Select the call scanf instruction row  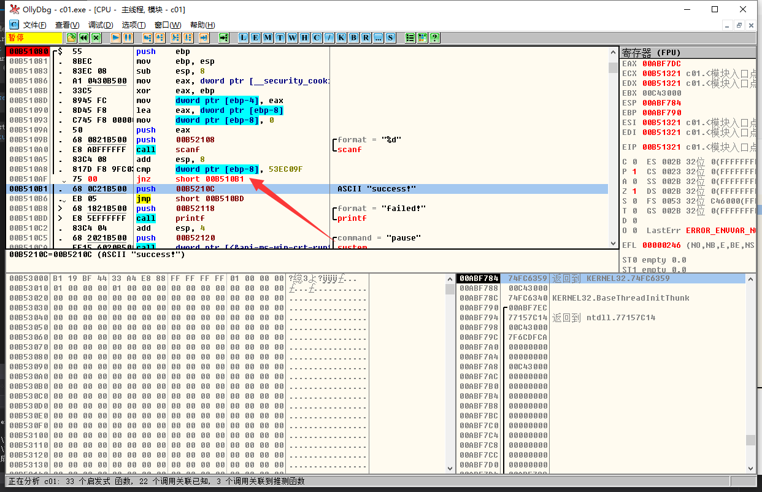click(307, 150)
